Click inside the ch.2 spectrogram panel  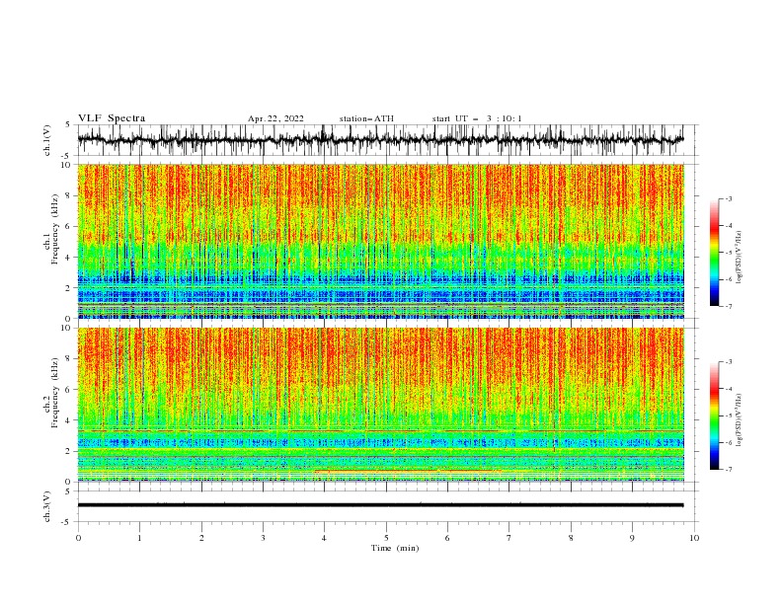[x=380, y=405]
